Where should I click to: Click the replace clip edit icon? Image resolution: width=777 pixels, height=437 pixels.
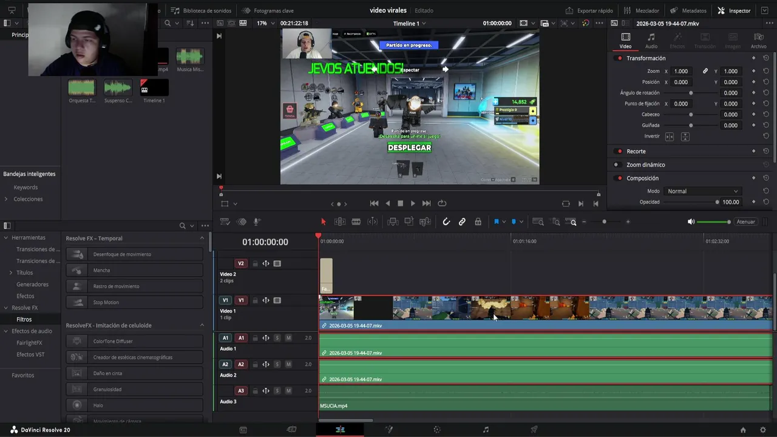coord(426,222)
